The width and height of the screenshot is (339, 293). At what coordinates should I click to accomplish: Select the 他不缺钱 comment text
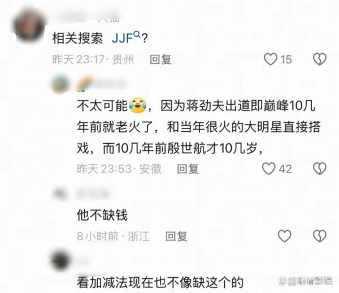(102, 215)
